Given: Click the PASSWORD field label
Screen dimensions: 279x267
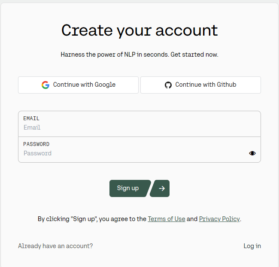Looking at the screenshot, I should pos(36,144).
